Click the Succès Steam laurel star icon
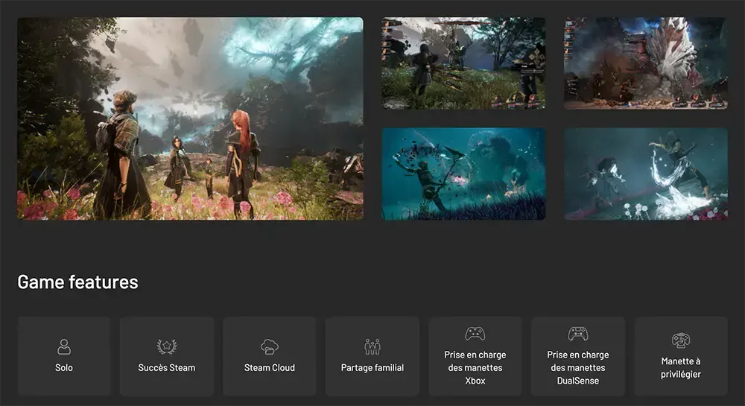Screen dimensions: 745x406 pos(167,346)
